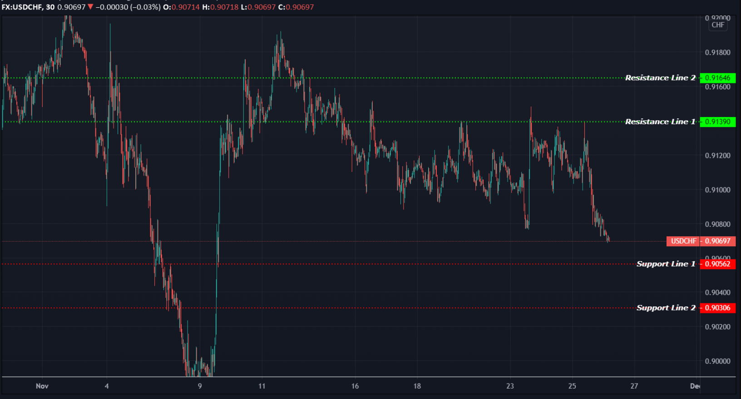Viewport: 741px width, 399px height.
Task: Click the USDCHF current price label
Action: [683, 241]
